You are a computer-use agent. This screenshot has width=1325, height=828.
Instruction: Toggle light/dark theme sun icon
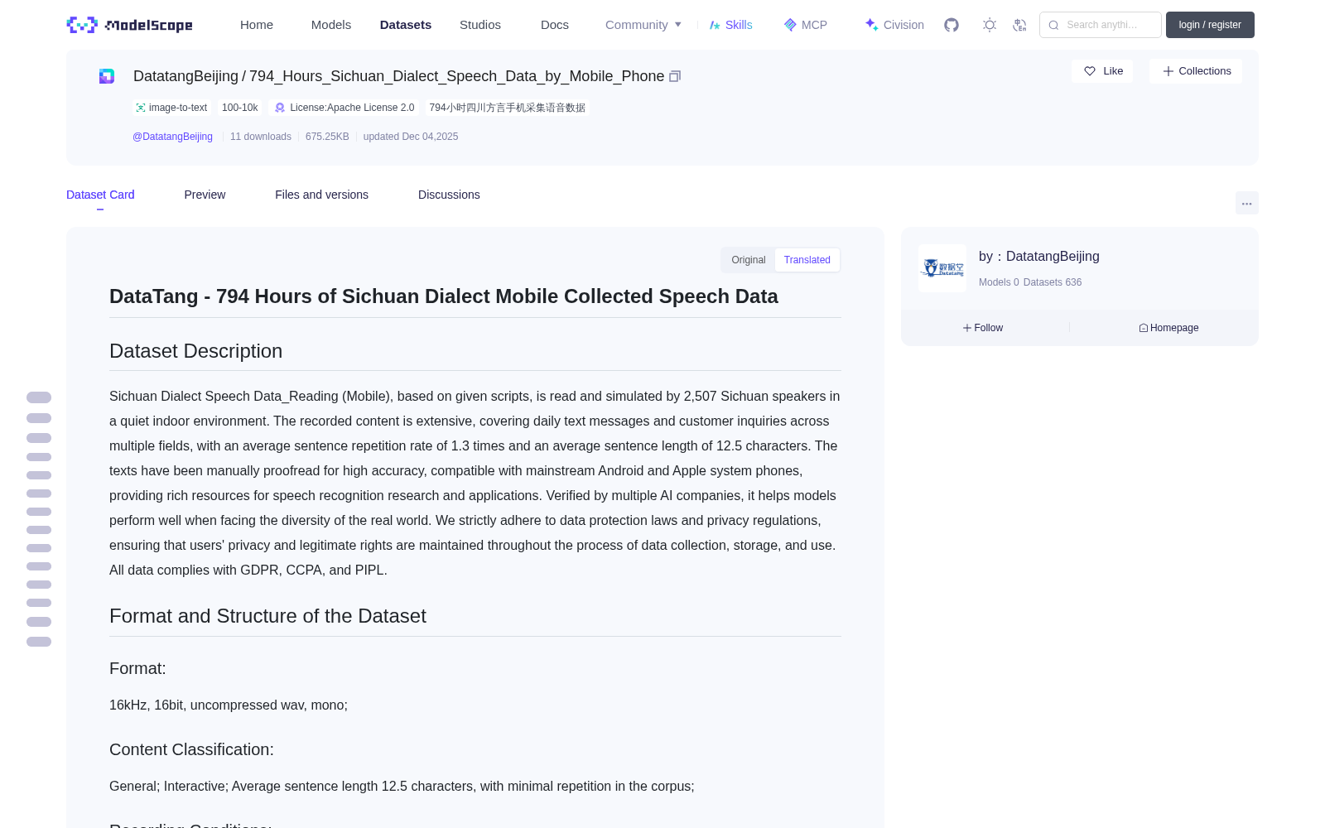[x=990, y=25]
